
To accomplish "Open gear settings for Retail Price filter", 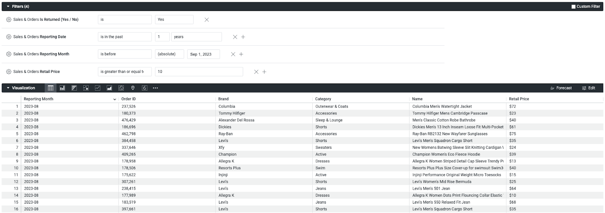I will [9, 71].
